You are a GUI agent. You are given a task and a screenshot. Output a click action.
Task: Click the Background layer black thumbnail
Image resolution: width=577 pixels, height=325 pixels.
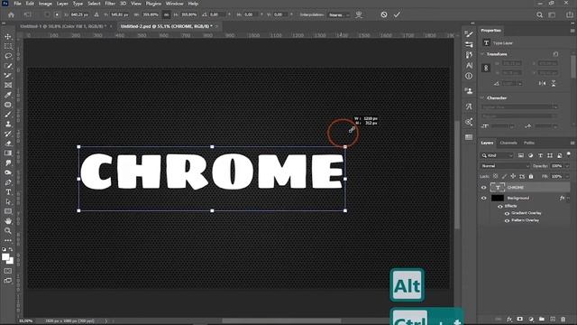coord(498,199)
